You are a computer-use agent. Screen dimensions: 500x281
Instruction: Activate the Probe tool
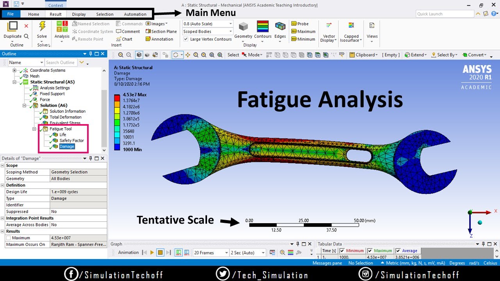click(x=300, y=24)
